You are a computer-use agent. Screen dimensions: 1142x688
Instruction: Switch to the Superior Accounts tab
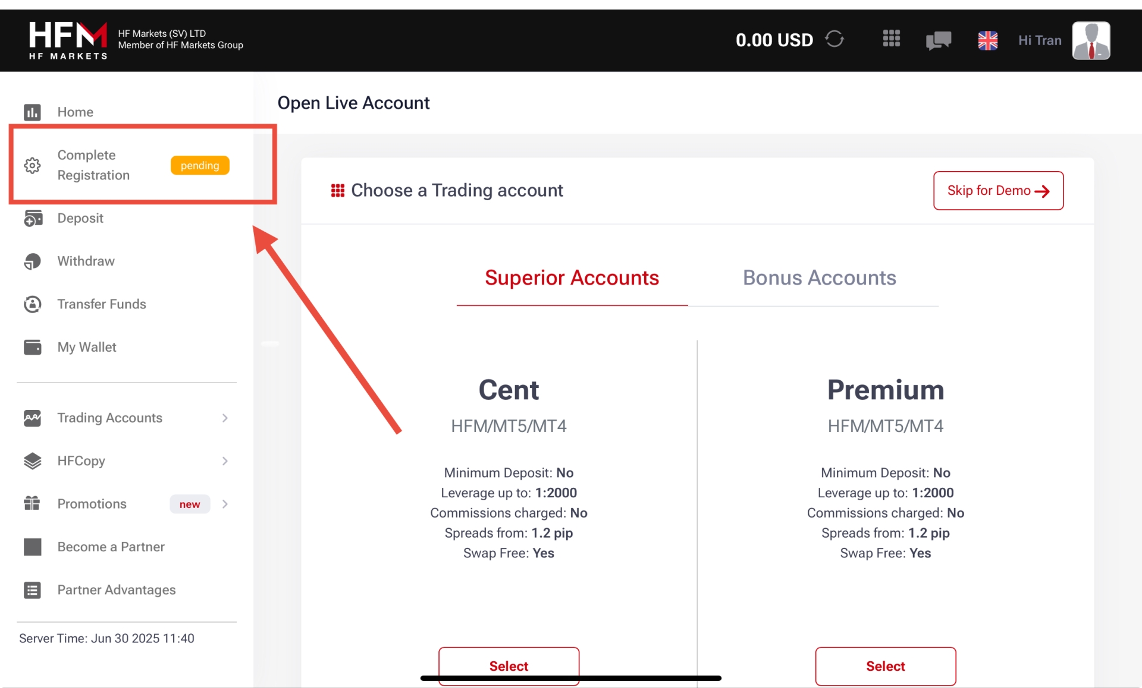(x=572, y=278)
